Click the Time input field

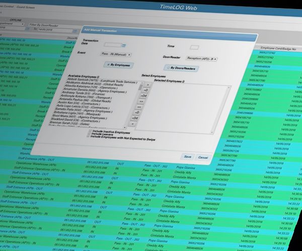pyautogui.click(x=194, y=47)
